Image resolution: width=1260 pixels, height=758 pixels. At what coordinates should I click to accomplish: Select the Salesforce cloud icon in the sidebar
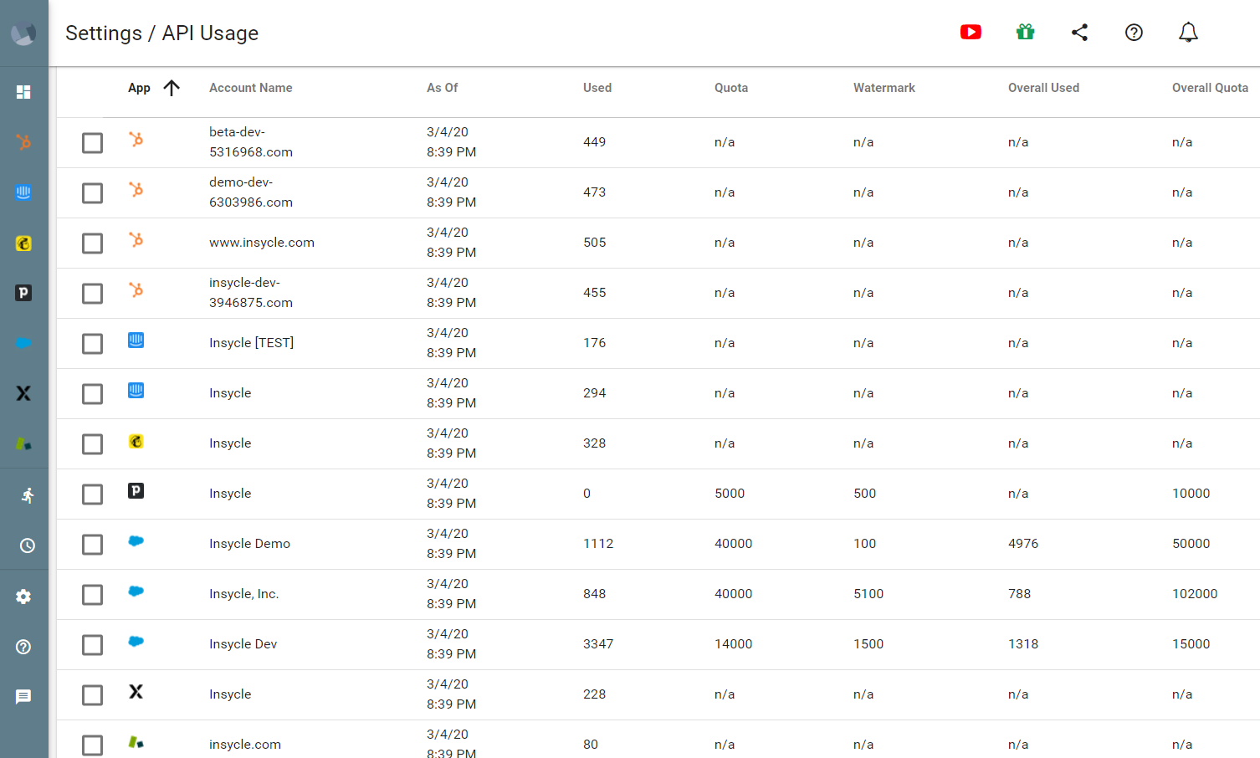23,343
